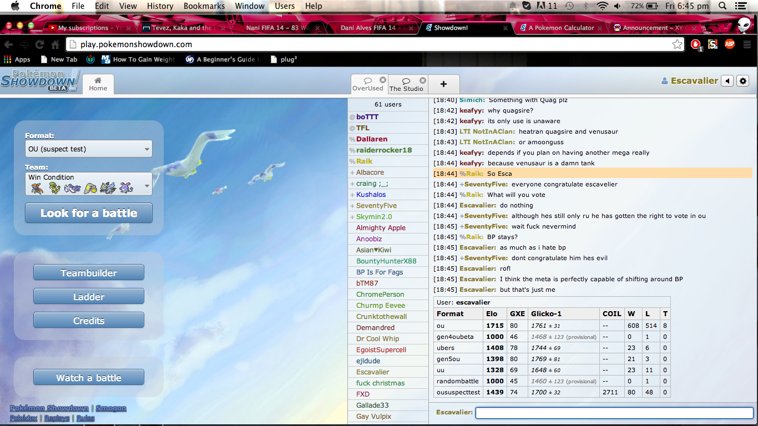758x426 pixels.
Task: Reload the page
Action: coord(39,44)
